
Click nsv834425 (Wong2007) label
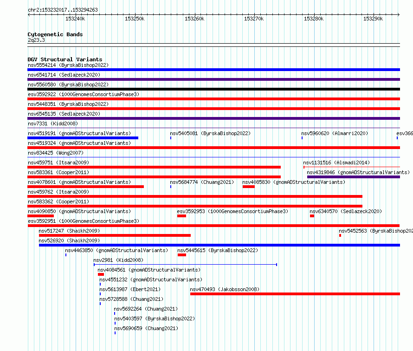click(56, 153)
